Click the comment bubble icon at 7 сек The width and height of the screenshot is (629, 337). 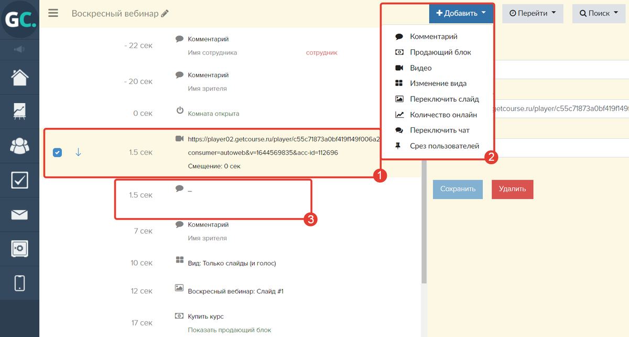(179, 224)
